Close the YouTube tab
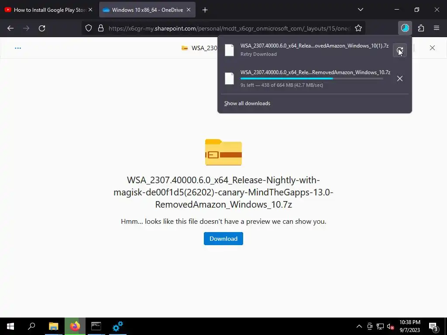The image size is (447, 335). 90,10
